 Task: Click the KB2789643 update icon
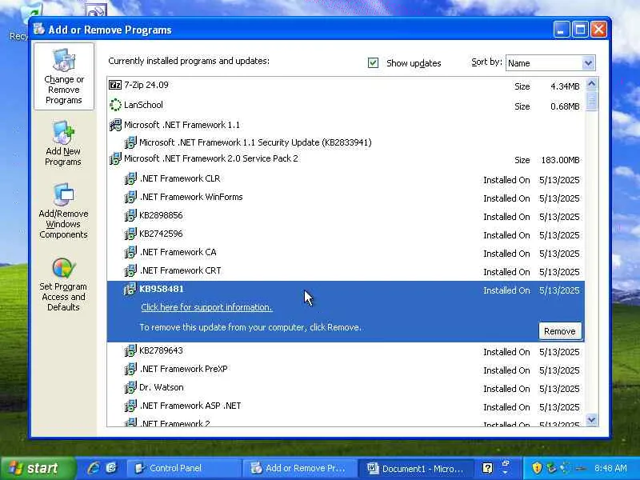click(130, 350)
